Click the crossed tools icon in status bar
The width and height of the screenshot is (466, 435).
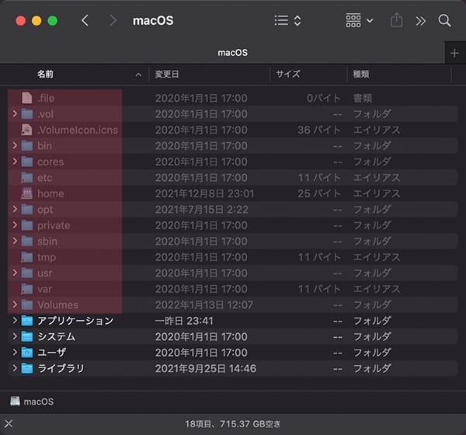point(9,423)
